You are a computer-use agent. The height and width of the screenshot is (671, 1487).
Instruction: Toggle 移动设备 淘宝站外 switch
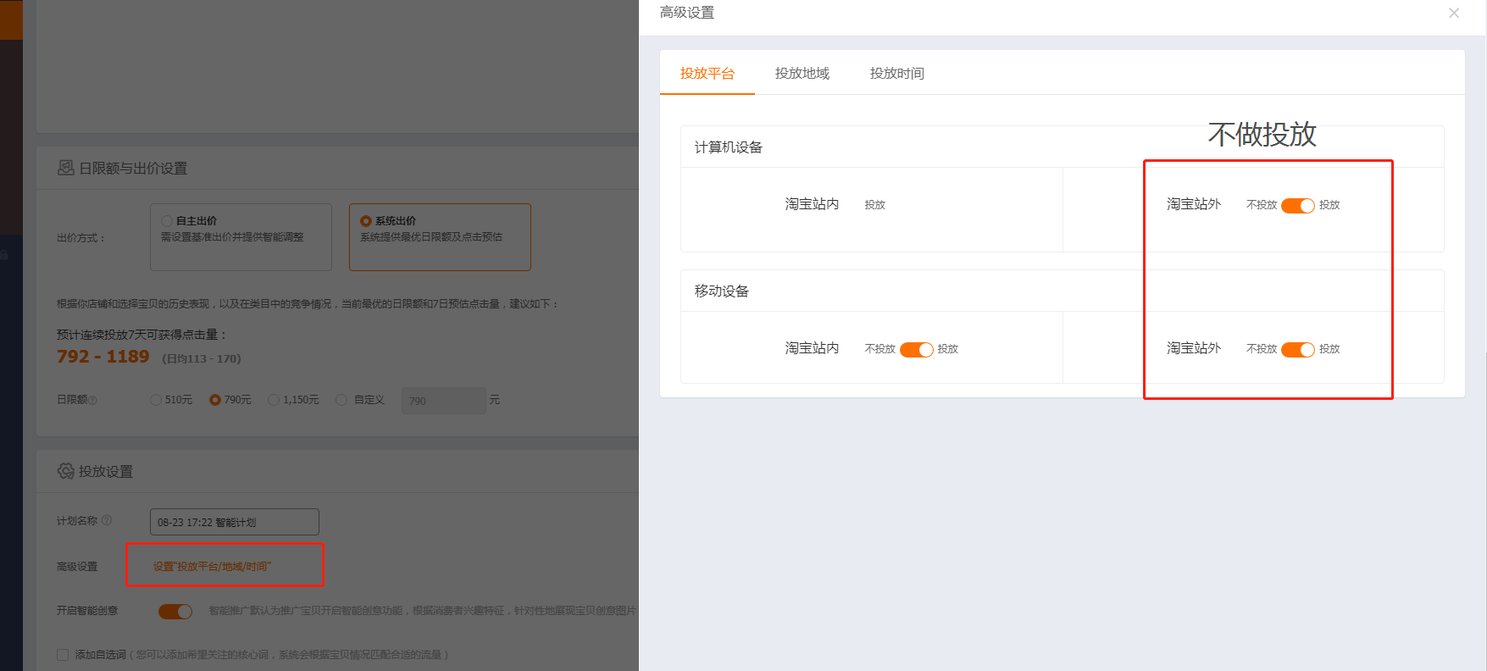click(1297, 350)
